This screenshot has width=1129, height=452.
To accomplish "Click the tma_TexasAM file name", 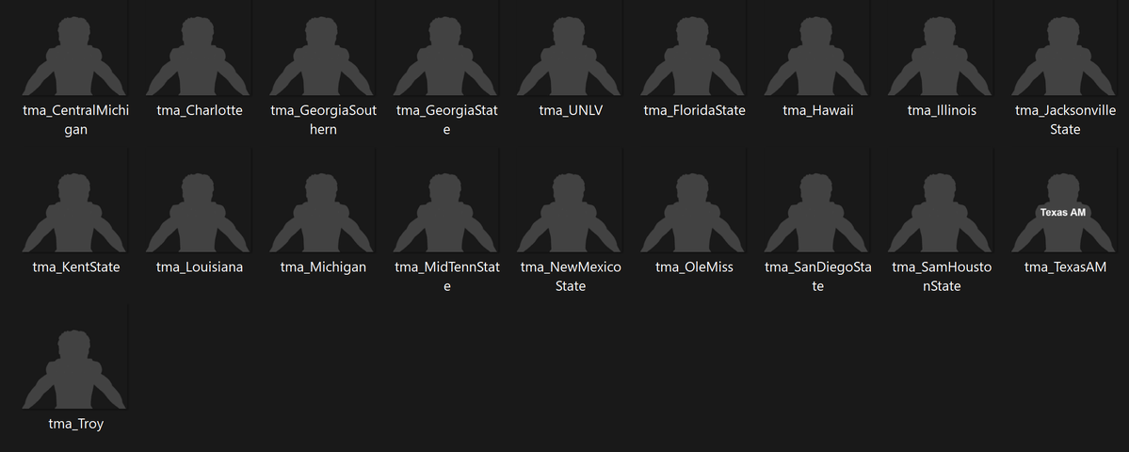I will click(x=1066, y=267).
